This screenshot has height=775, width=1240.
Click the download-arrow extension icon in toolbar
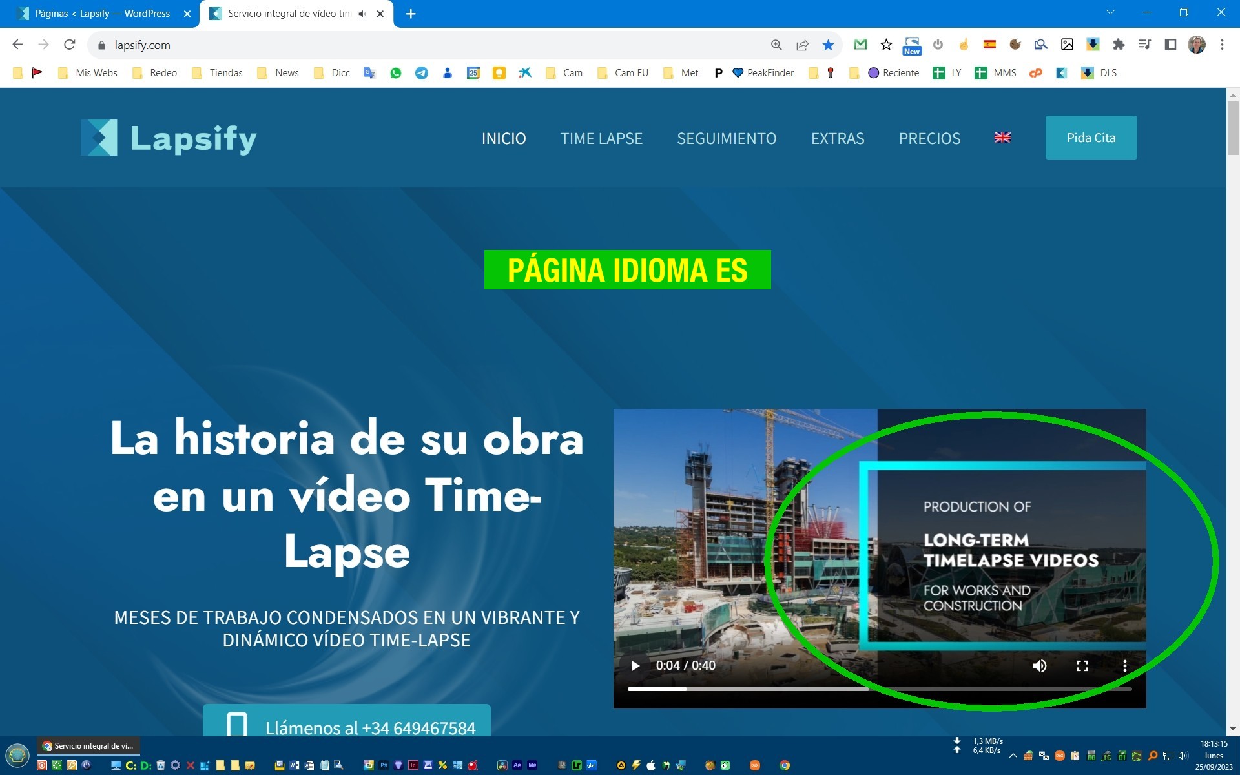tap(1093, 45)
